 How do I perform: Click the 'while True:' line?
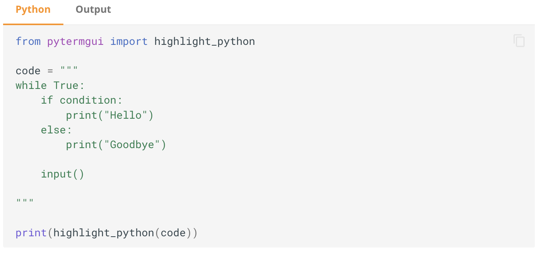pos(50,85)
